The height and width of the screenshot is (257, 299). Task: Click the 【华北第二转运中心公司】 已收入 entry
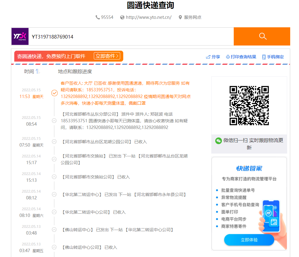coord(93,212)
